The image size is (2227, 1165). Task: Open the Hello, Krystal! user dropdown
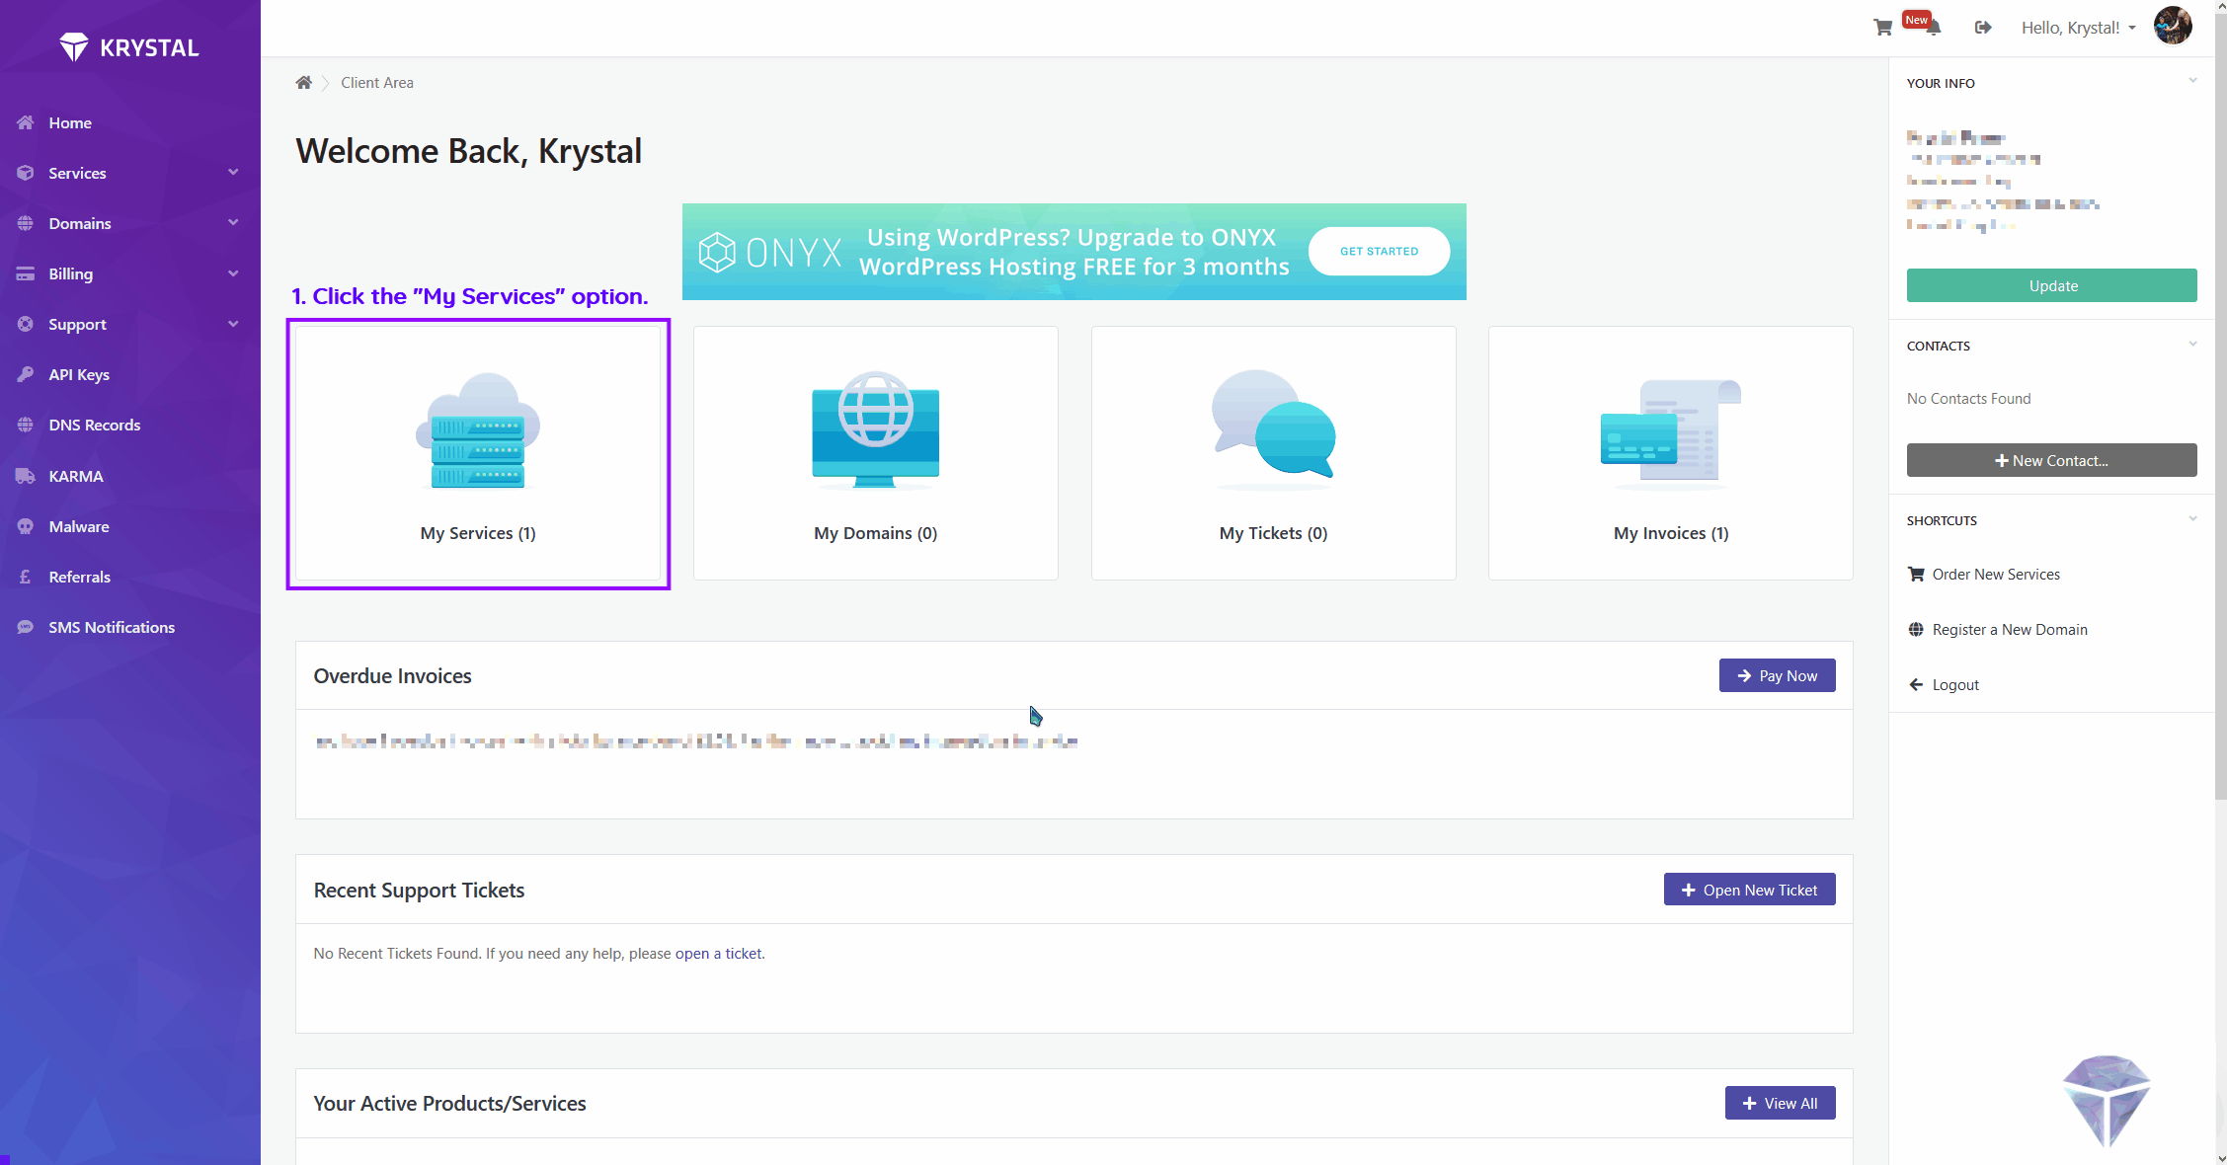tap(2078, 28)
